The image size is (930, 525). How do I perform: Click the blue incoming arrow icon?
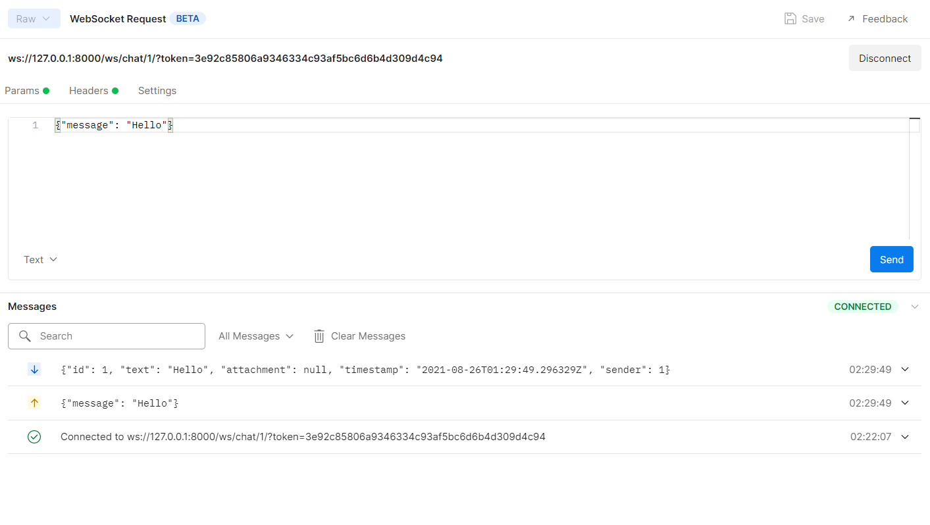click(34, 370)
